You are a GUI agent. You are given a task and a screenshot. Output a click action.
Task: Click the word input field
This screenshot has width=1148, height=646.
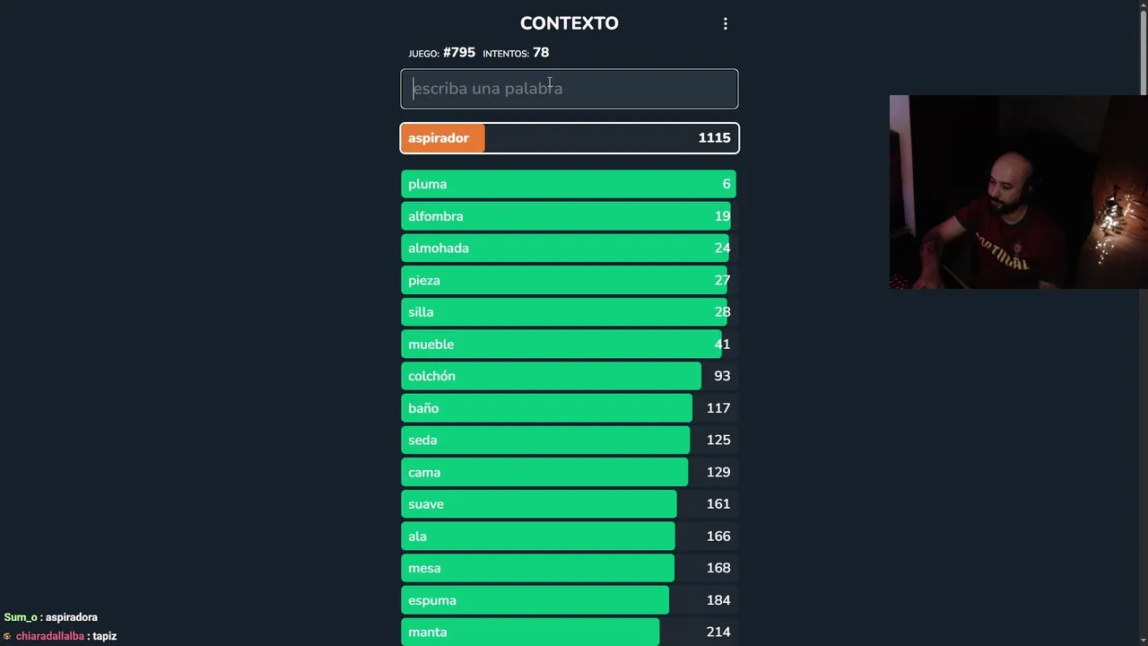click(x=569, y=89)
